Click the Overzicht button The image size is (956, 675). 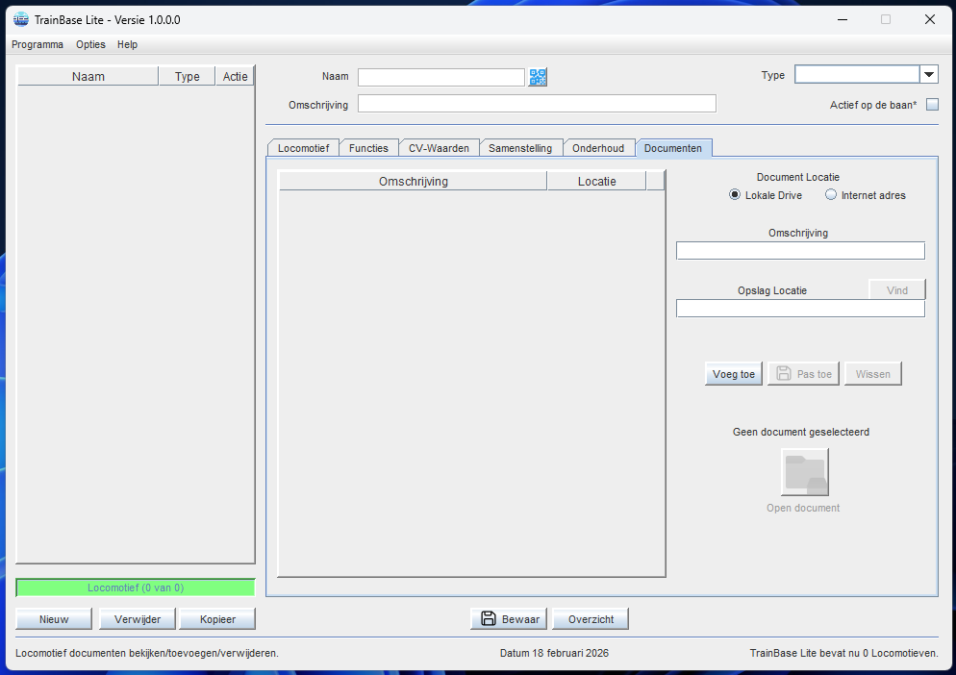[591, 619]
